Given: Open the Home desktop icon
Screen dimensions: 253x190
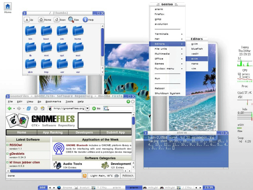Looking at the screenshot, I should (x=8, y=8).
